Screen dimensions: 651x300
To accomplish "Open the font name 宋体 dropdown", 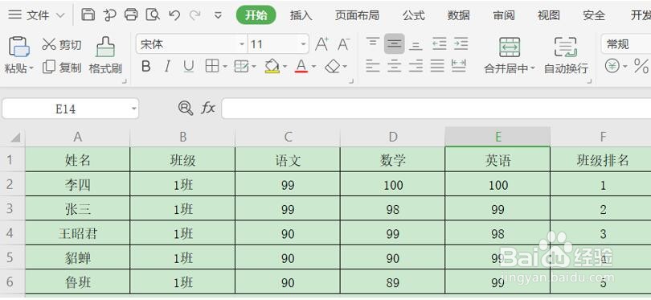I will coord(242,44).
